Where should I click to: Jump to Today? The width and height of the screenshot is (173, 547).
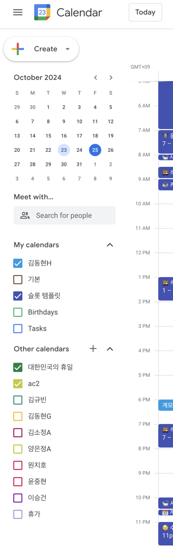pos(145,12)
